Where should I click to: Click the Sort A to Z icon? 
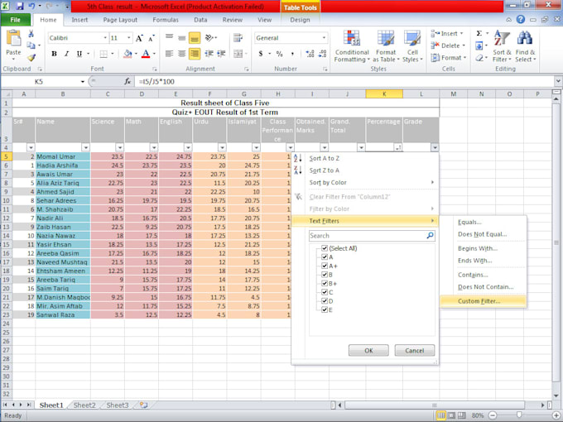point(298,158)
